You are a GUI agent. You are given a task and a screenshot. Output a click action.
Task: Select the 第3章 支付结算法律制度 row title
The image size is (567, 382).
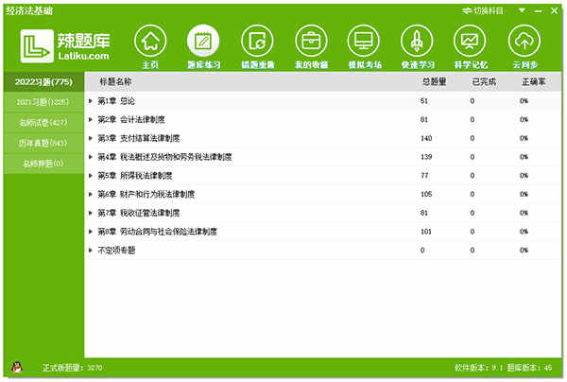[x=139, y=138]
